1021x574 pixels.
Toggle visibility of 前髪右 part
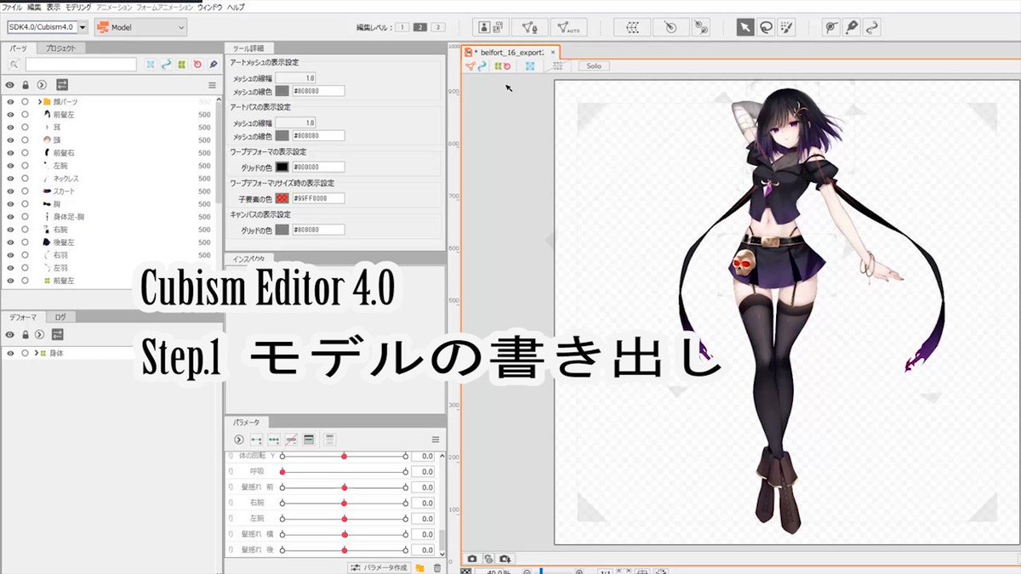click(11, 153)
